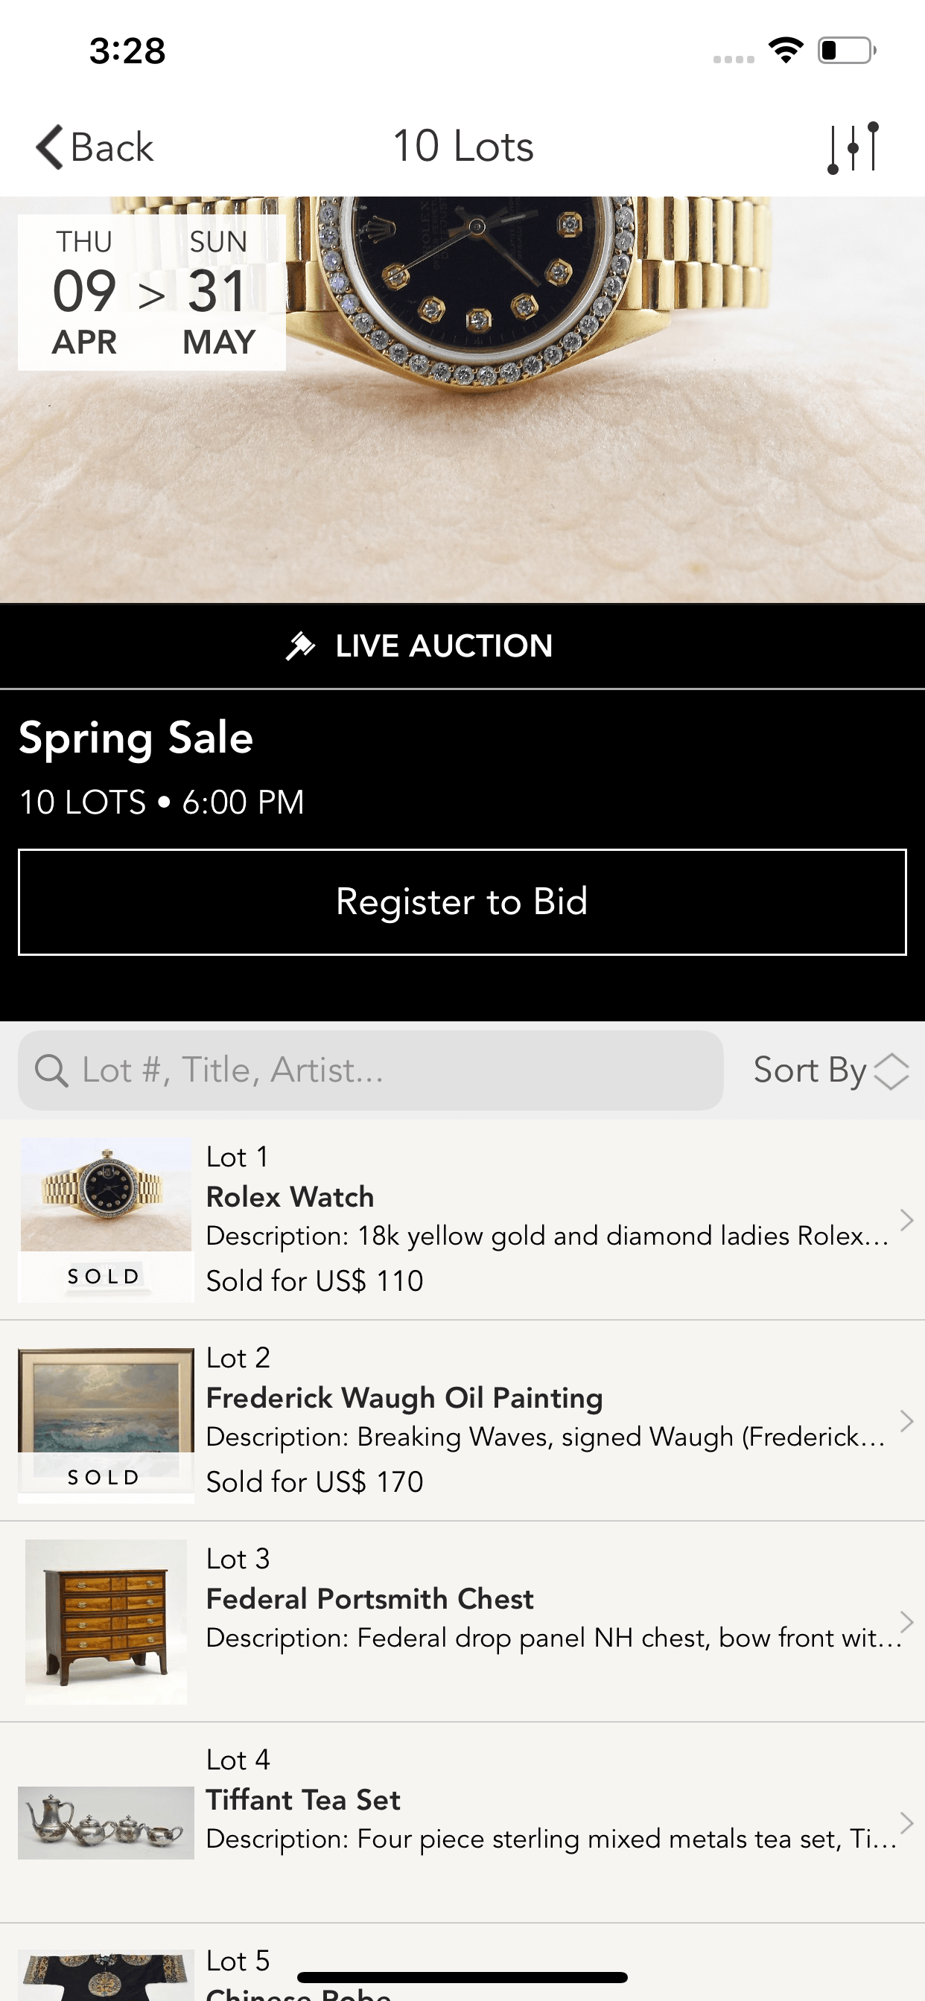Tap the search magnifier icon
The height and width of the screenshot is (2001, 925).
[51, 1070]
